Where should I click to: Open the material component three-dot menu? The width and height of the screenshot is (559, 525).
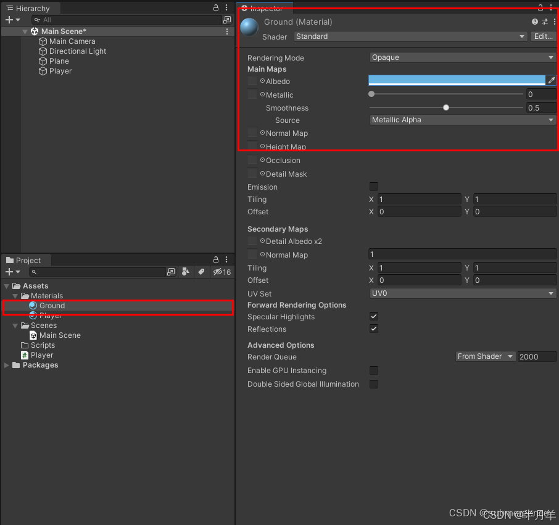tap(554, 22)
